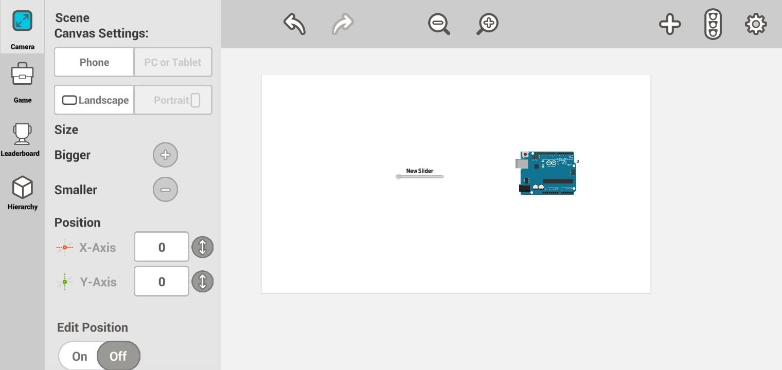Choose Portrait orientation
The width and height of the screenshot is (782, 370).
click(173, 100)
